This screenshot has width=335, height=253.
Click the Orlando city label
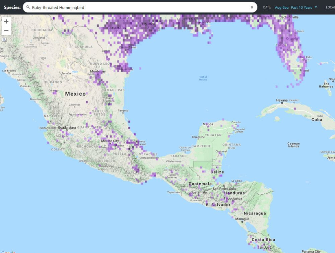292,39
